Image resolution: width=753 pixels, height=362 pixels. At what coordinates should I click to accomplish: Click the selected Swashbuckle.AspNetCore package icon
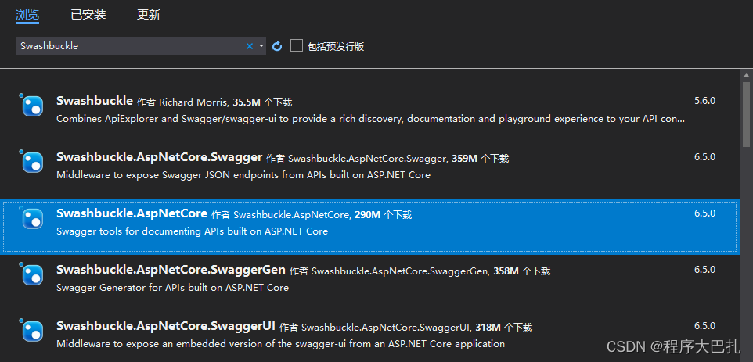tap(33, 218)
